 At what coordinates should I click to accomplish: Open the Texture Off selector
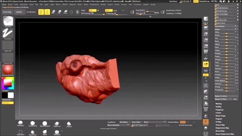coord(8,58)
